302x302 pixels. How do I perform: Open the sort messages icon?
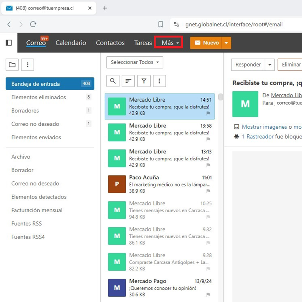pos(129,81)
